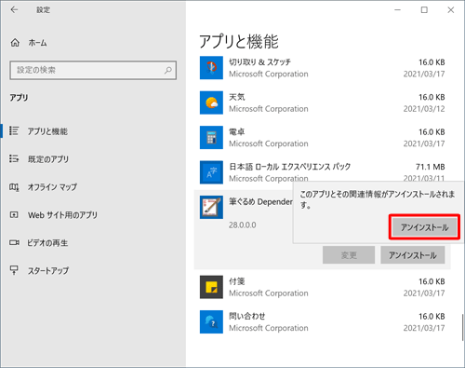Click the ホーム link text

pyautogui.click(x=37, y=43)
